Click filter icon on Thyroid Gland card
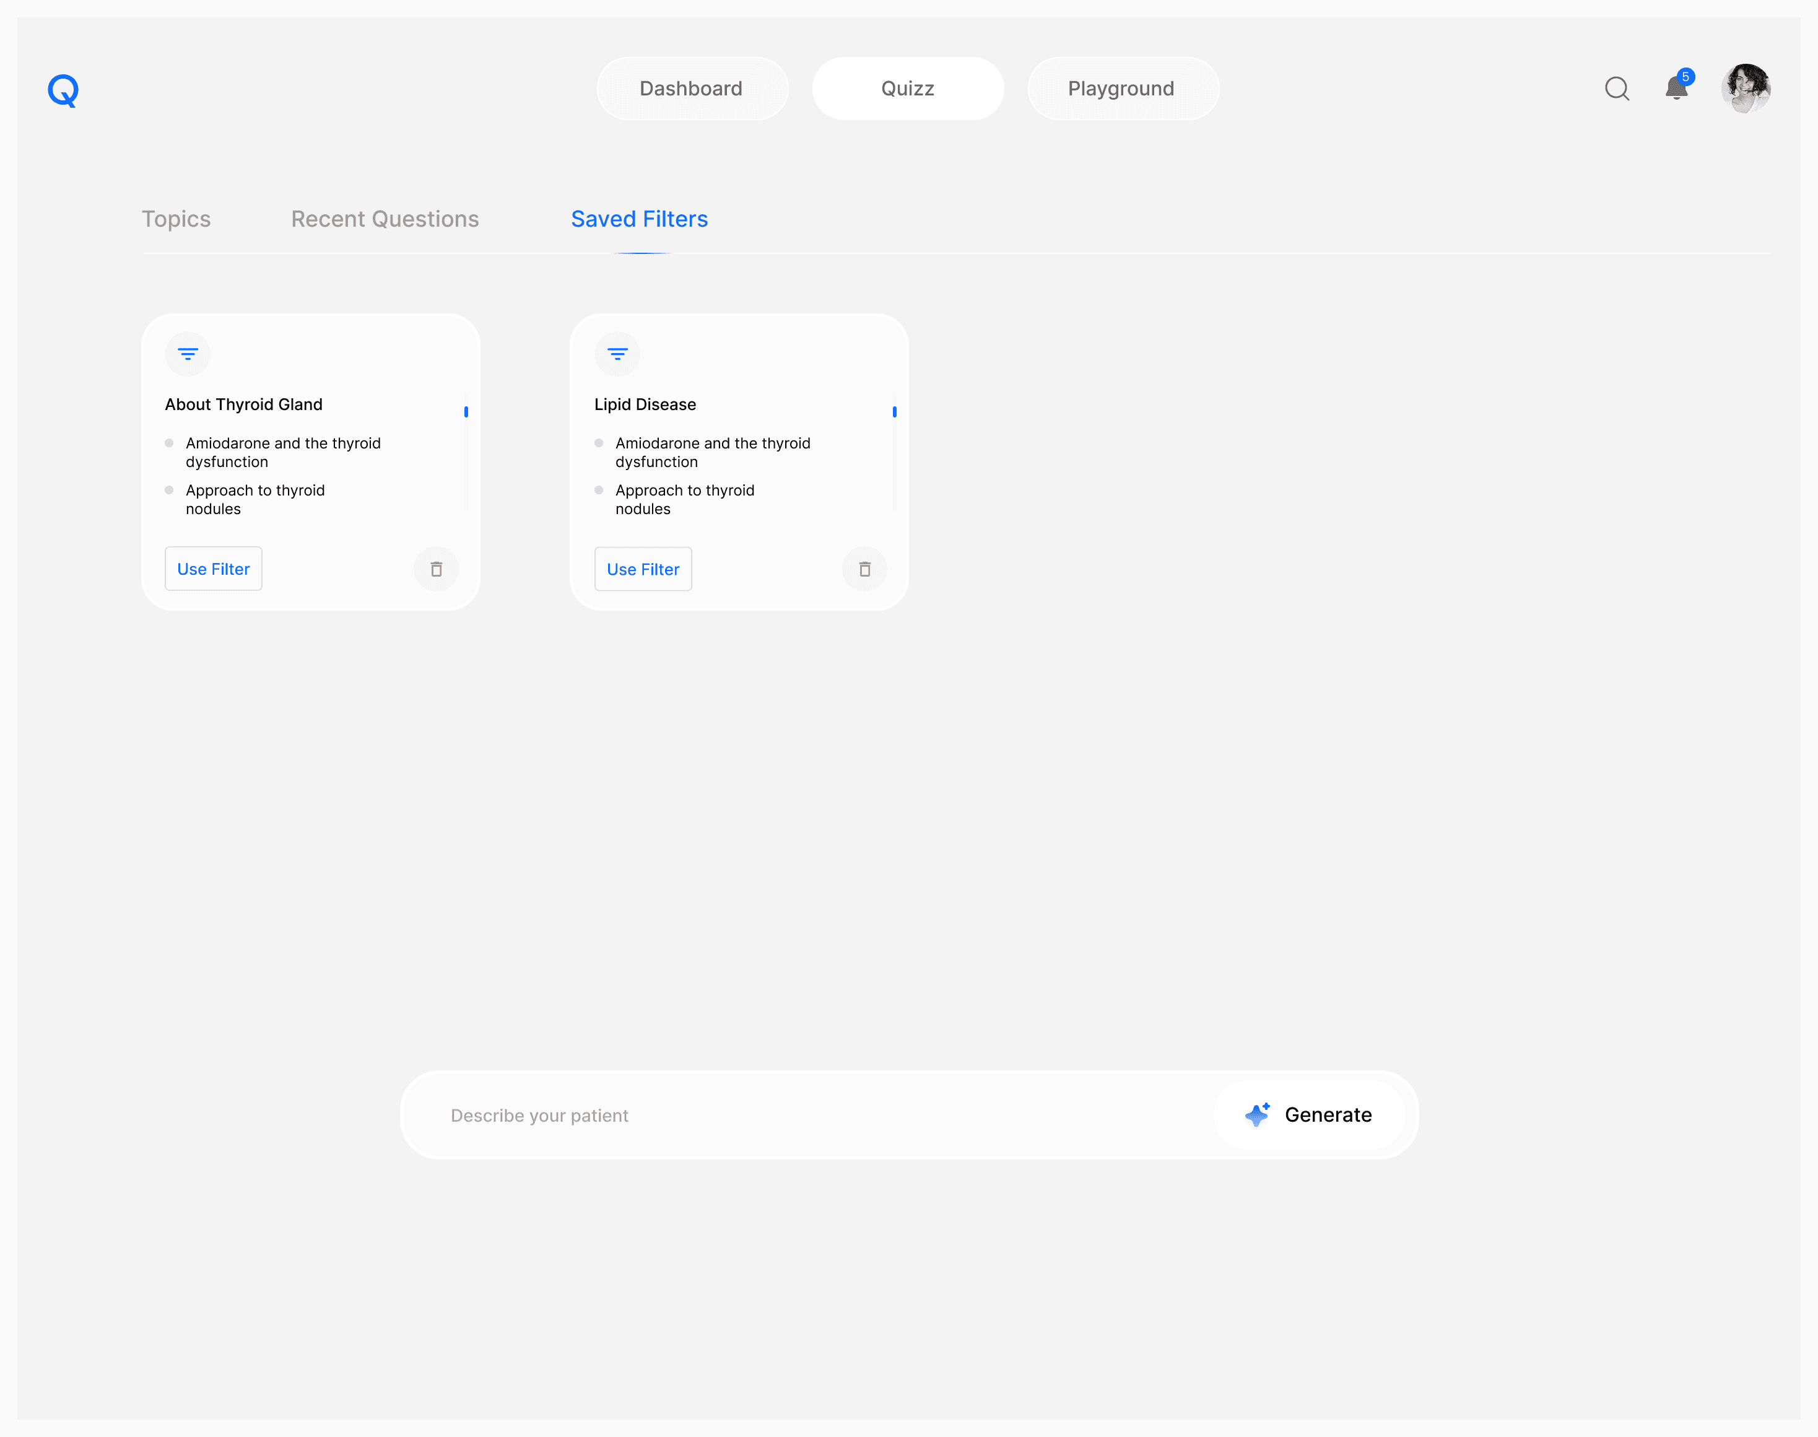The image size is (1818, 1437). pyautogui.click(x=188, y=354)
